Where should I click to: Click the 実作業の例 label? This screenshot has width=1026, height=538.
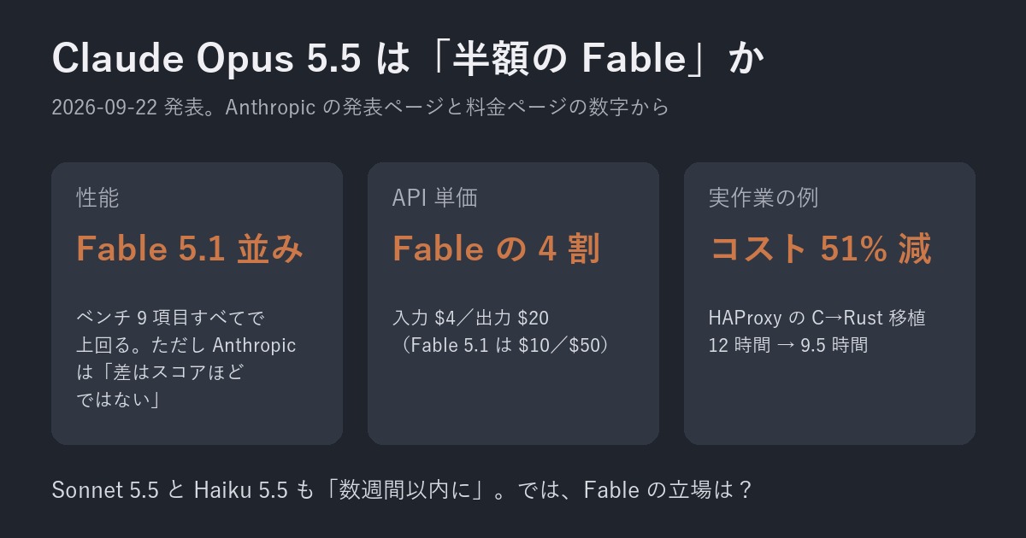pos(764,198)
